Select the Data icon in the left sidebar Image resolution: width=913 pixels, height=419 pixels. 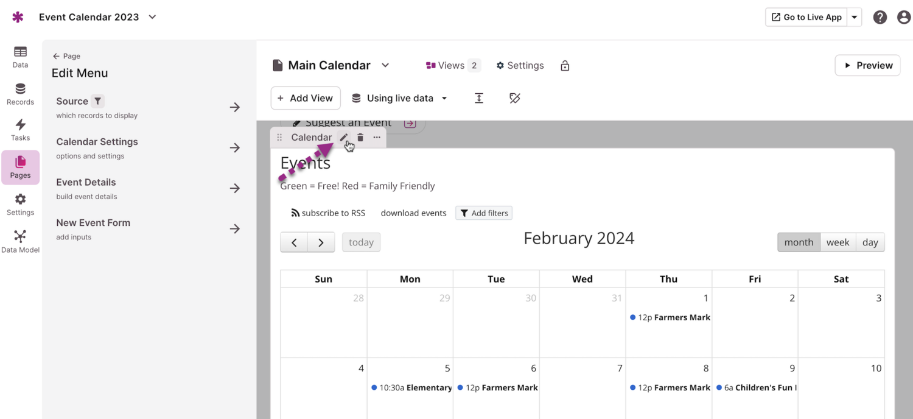point(20,56)
